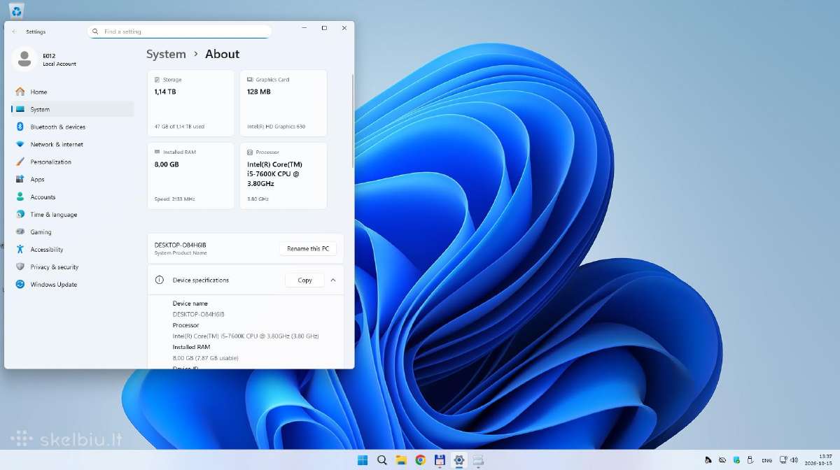Image resolution: width=840 pixels, height=470 pixels.
Task: Click the processor value i5-7600K text
Action: point(246,336)
